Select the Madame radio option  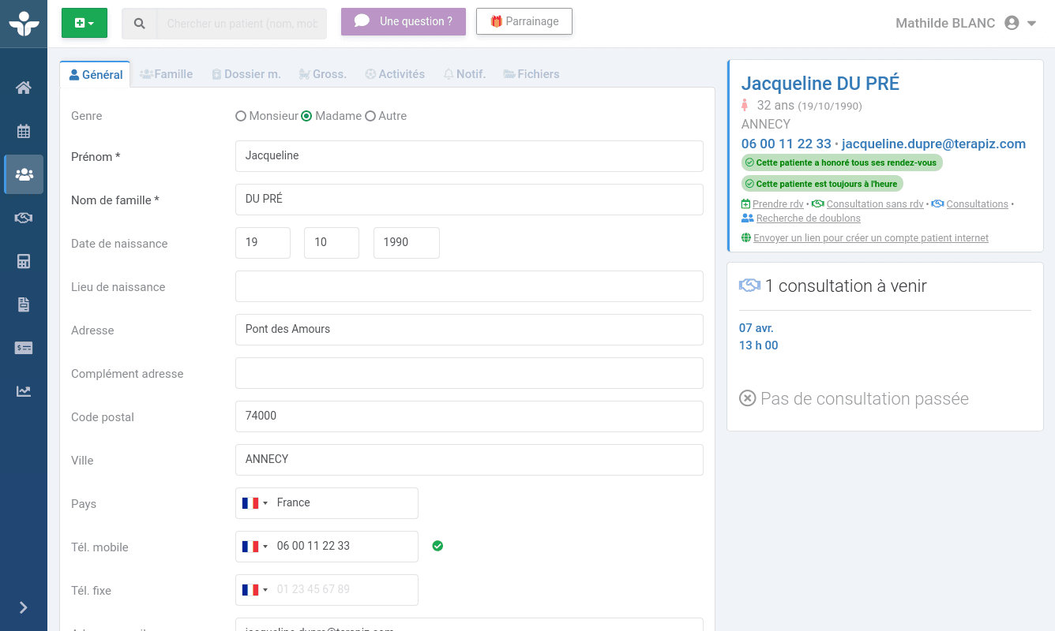[306, 116]
